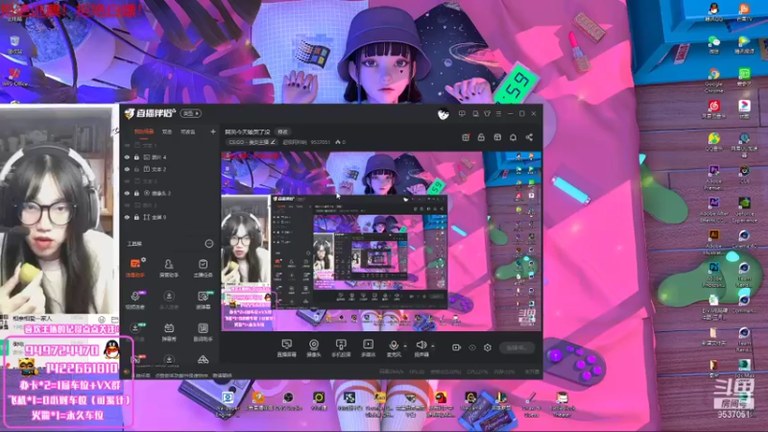
Task: Click the share icon at top right
Action: (529, 137)
